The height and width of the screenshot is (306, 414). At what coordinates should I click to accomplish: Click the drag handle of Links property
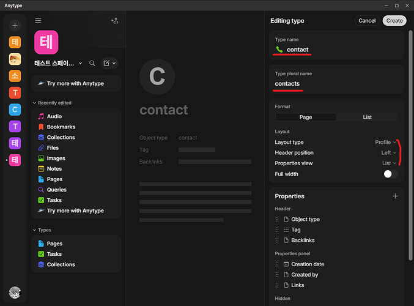pos(277,285)
